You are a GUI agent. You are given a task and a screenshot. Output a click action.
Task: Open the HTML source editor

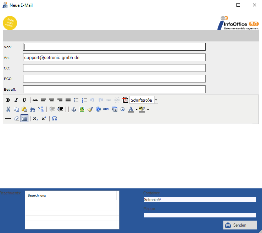pos(106,109)
